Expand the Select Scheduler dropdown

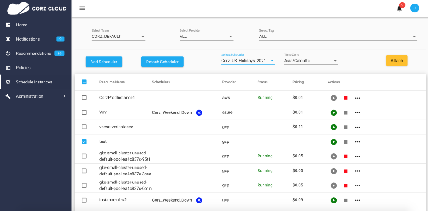coord(247,61)
